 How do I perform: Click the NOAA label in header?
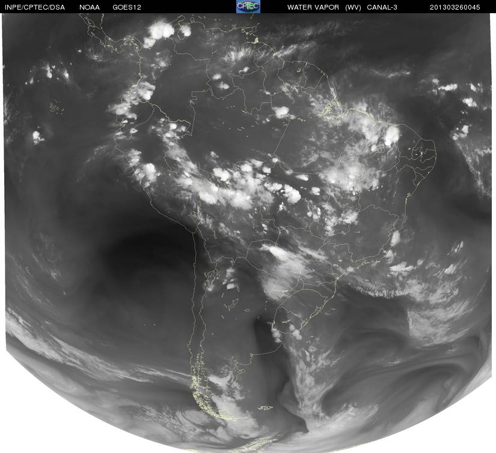point(90,7)
